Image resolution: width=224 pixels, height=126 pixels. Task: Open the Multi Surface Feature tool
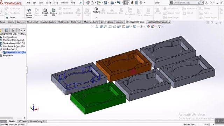coord(29,13)
